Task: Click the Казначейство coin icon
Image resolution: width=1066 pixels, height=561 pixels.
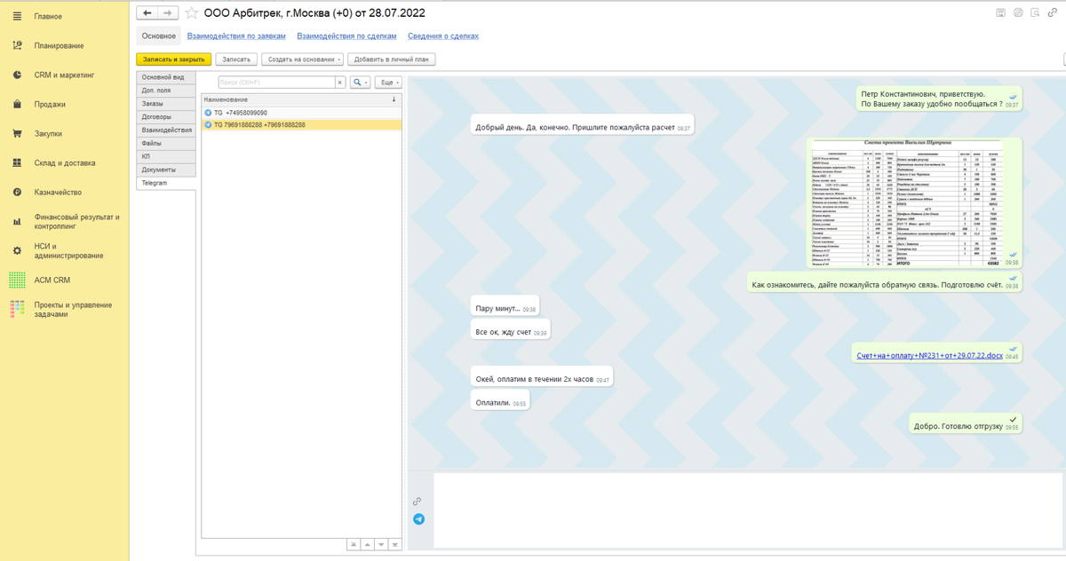Action: (17, 192)
